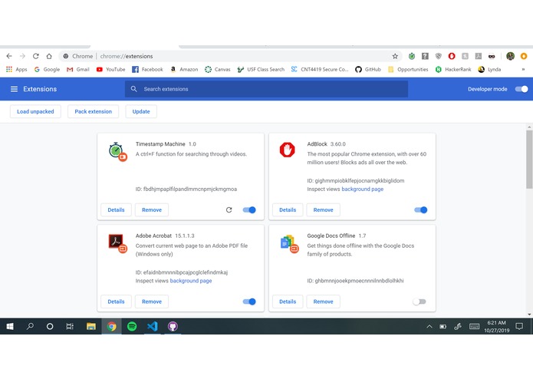This screenshot has width=533, height=379.
Task: Reload the Timestamp Machine extension
Action: tap(229, 209)
